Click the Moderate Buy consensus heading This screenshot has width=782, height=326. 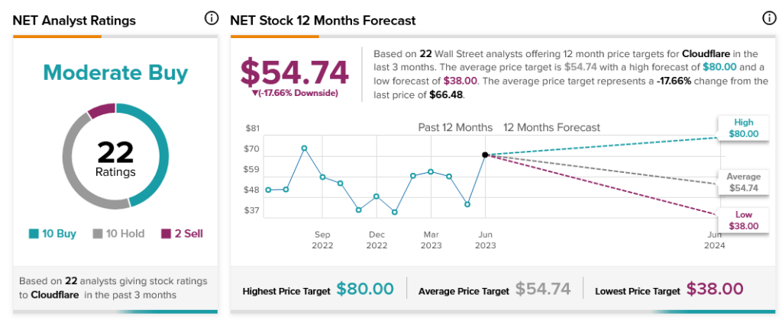point(115,73)
